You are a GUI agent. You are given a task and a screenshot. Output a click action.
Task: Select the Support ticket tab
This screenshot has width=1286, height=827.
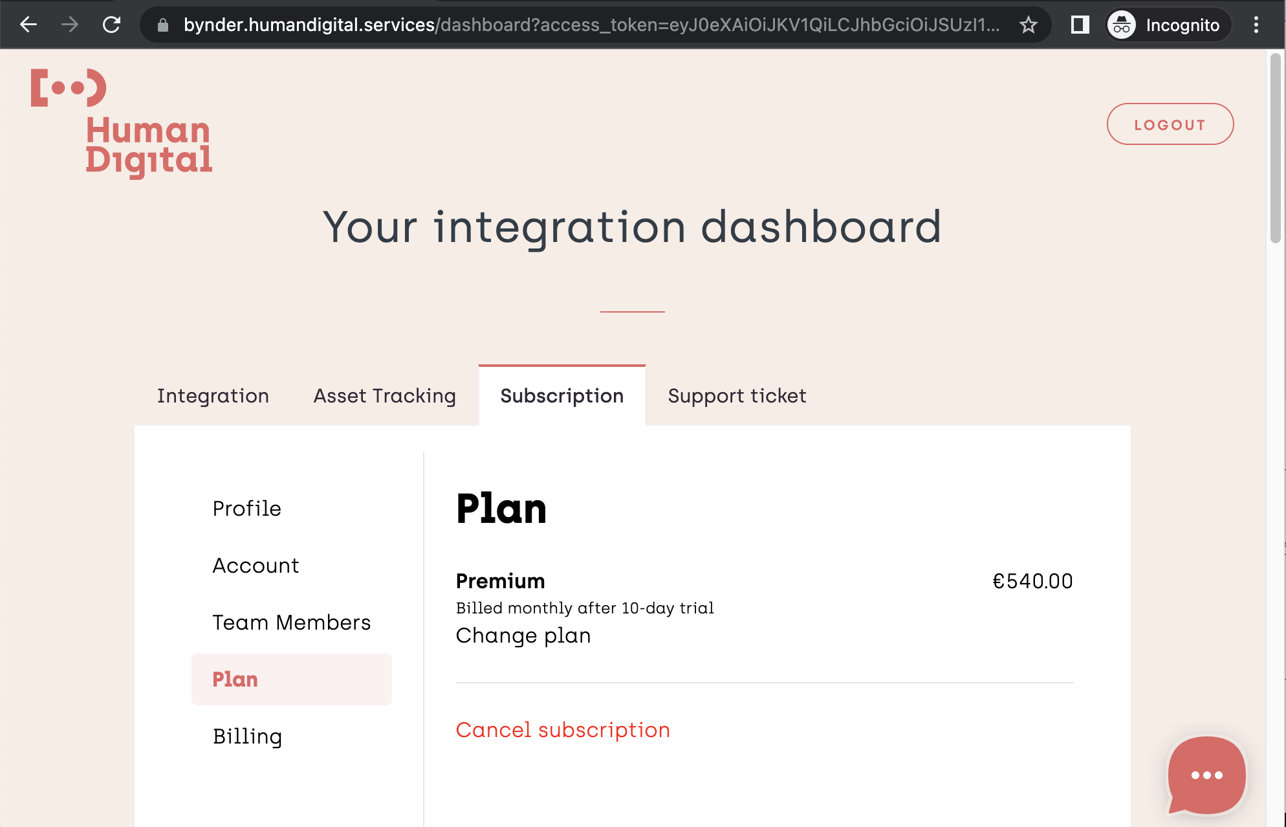pos(737,395)
